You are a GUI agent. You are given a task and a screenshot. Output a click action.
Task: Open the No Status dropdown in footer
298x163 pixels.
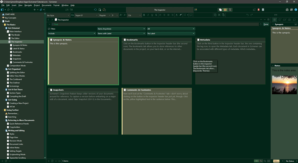291,161
